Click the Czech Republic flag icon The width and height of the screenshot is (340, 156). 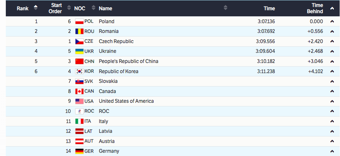pos(79,41)
